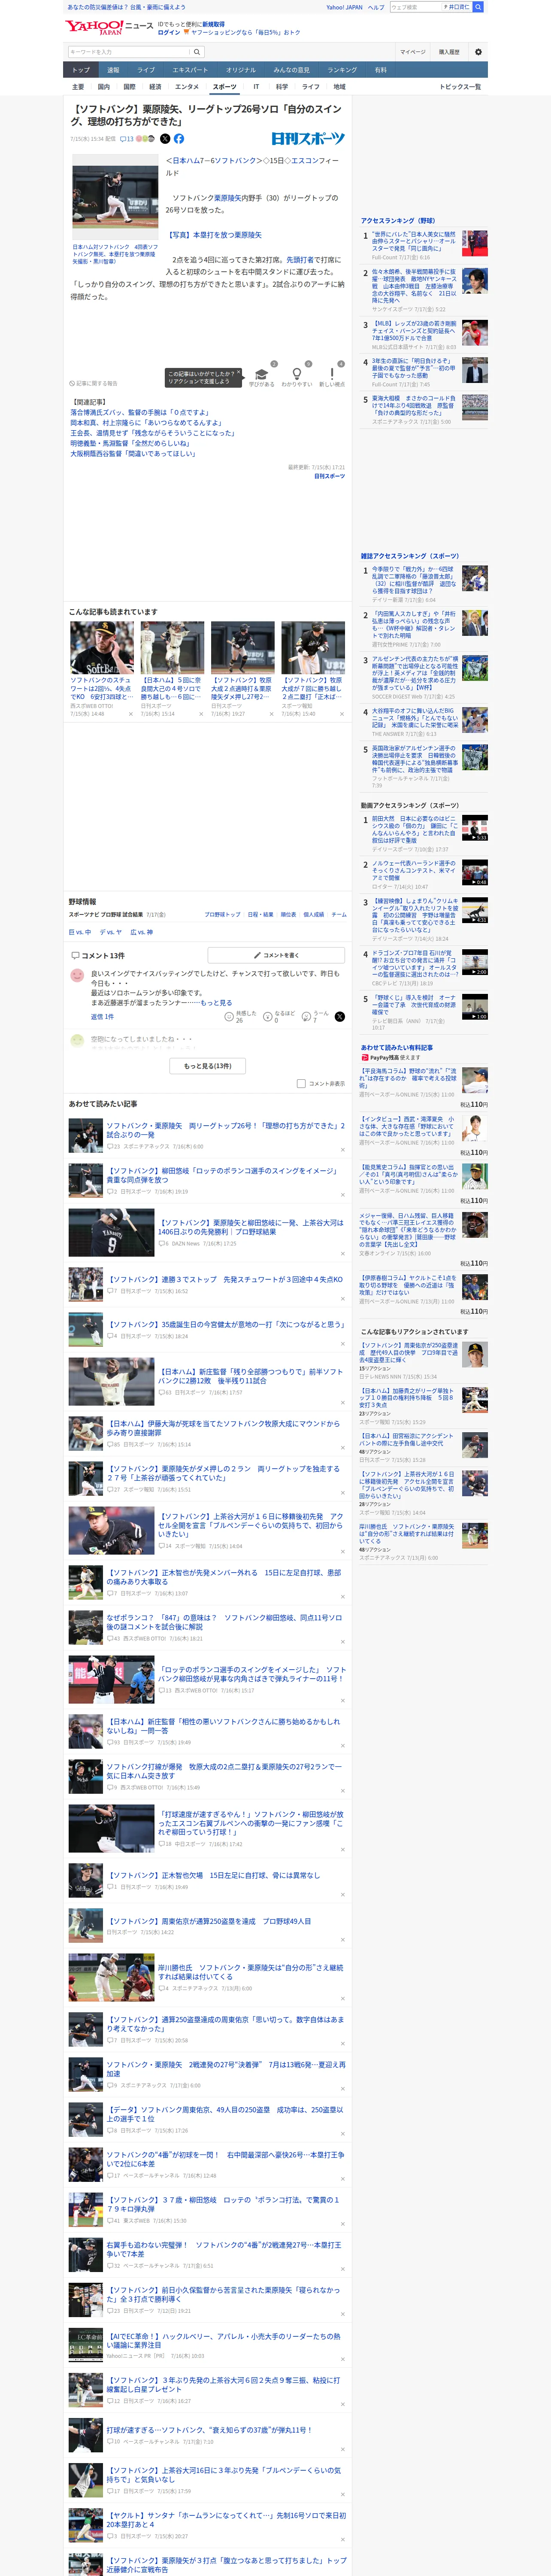Open comment bubble count 13 near title
Viewport: 551px width, 2576px height.
[127, 139]
